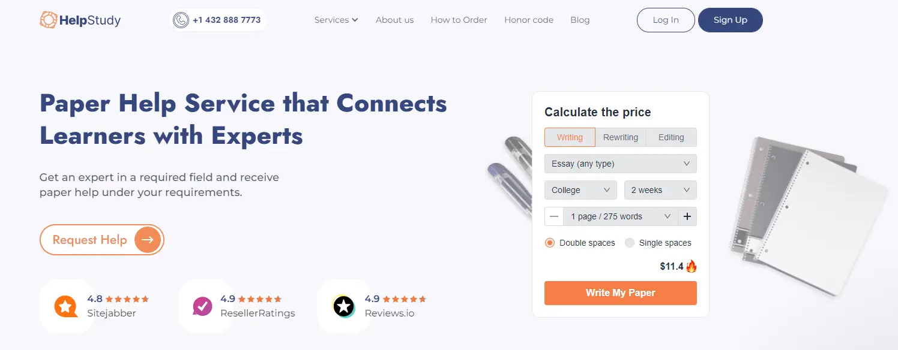The width and height of the screenshot is (898, 350).
Task: Click the phone handset icon
Action: pyautogui.click(x=181, y=19)
